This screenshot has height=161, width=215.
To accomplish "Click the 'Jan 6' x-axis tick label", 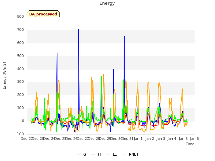I will click(x=194, y=139).
